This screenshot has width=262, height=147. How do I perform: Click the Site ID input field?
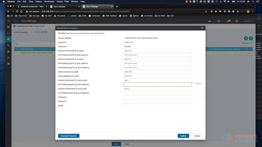tap(157, 106)
